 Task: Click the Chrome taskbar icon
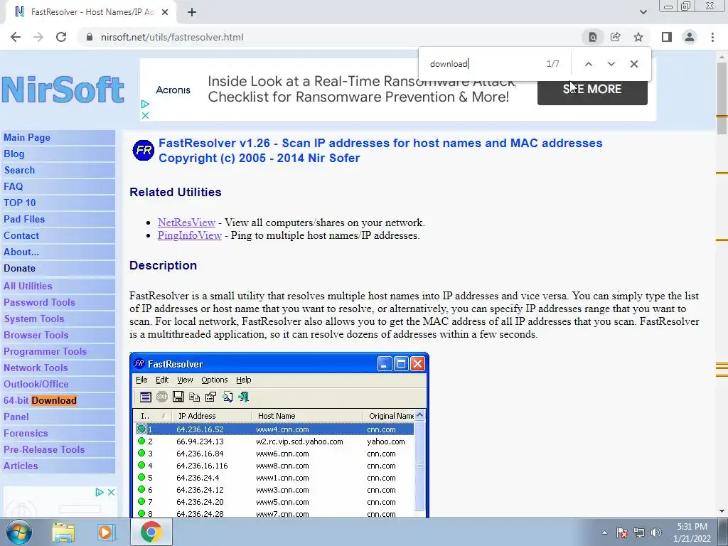[x=151, y=532]
